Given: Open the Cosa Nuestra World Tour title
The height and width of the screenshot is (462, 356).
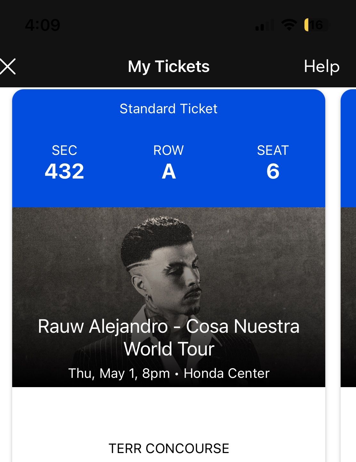Looking at the screenshot, I should click(x=169, y=337).
